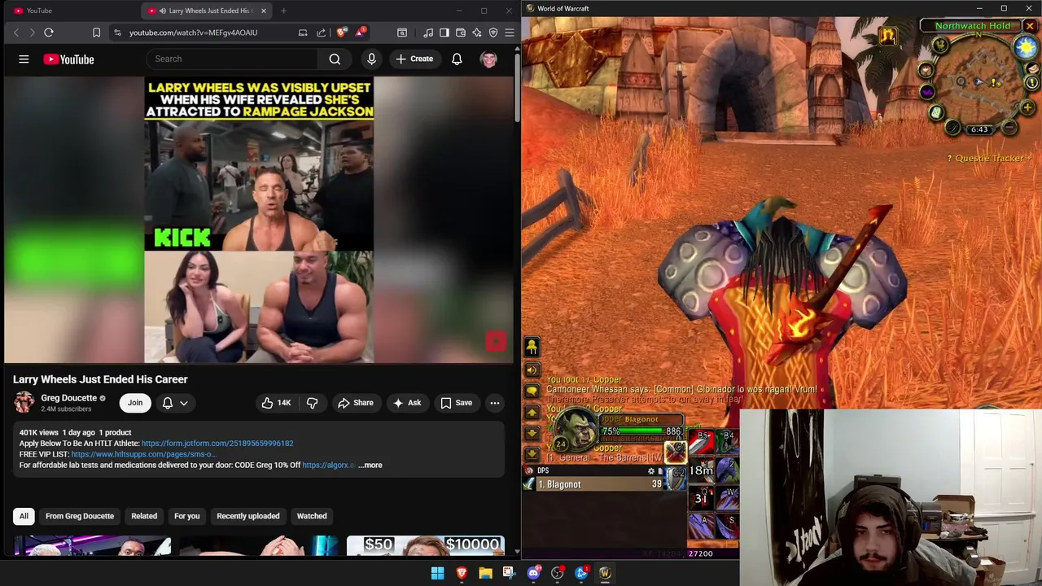Open the YouTube guide hamburger menu
The width and height of the screenshot is (1042, 586).
click(x=24, y=59)
